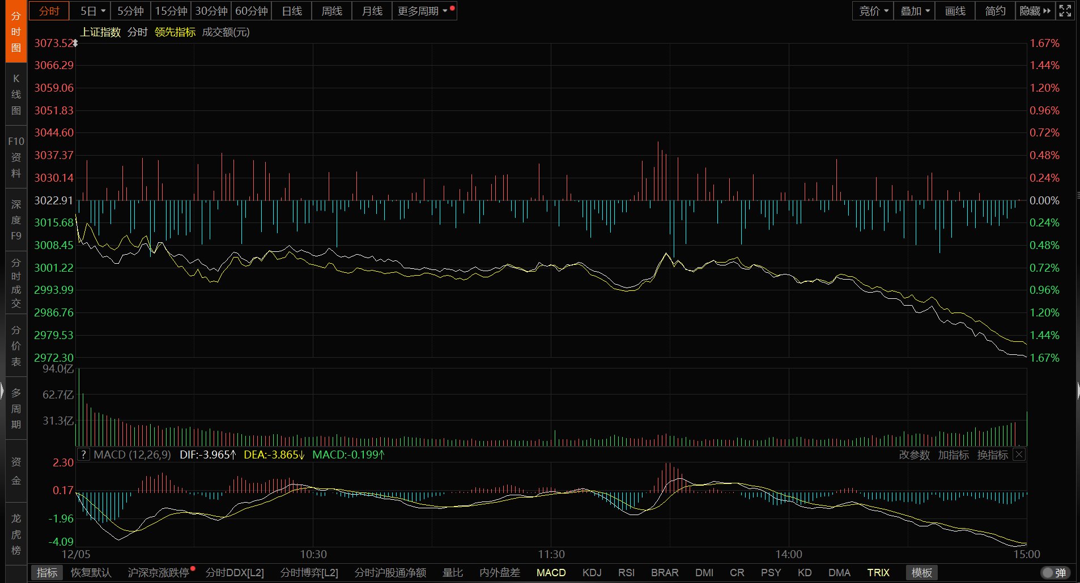This screenshot has width=1080, height=583.
Task: Click 领先指标 label in chart header
Action: (x=175, y=32)
